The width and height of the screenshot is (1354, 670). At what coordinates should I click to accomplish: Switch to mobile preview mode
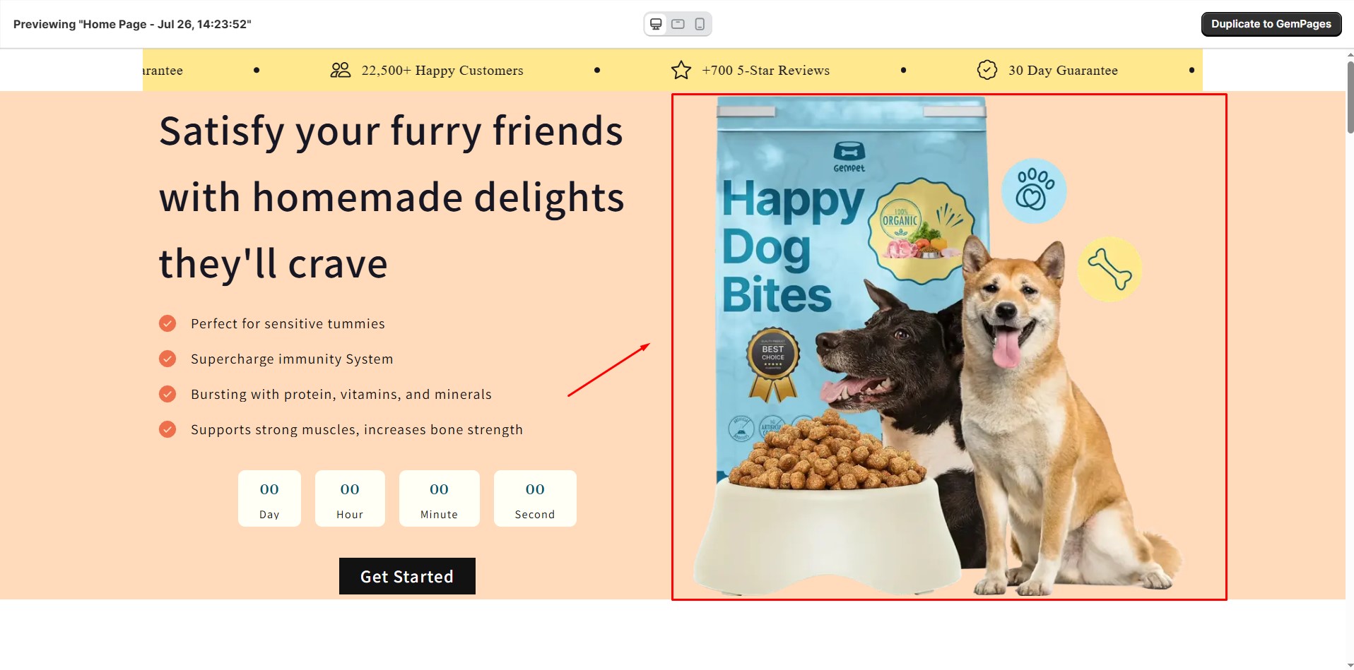point(700,24)
